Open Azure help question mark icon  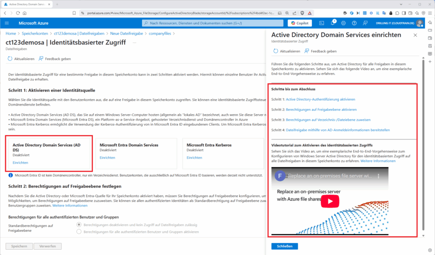coord(354,23)
